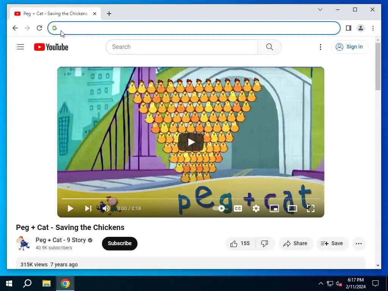Click the video title text

(x=70, y=227)
